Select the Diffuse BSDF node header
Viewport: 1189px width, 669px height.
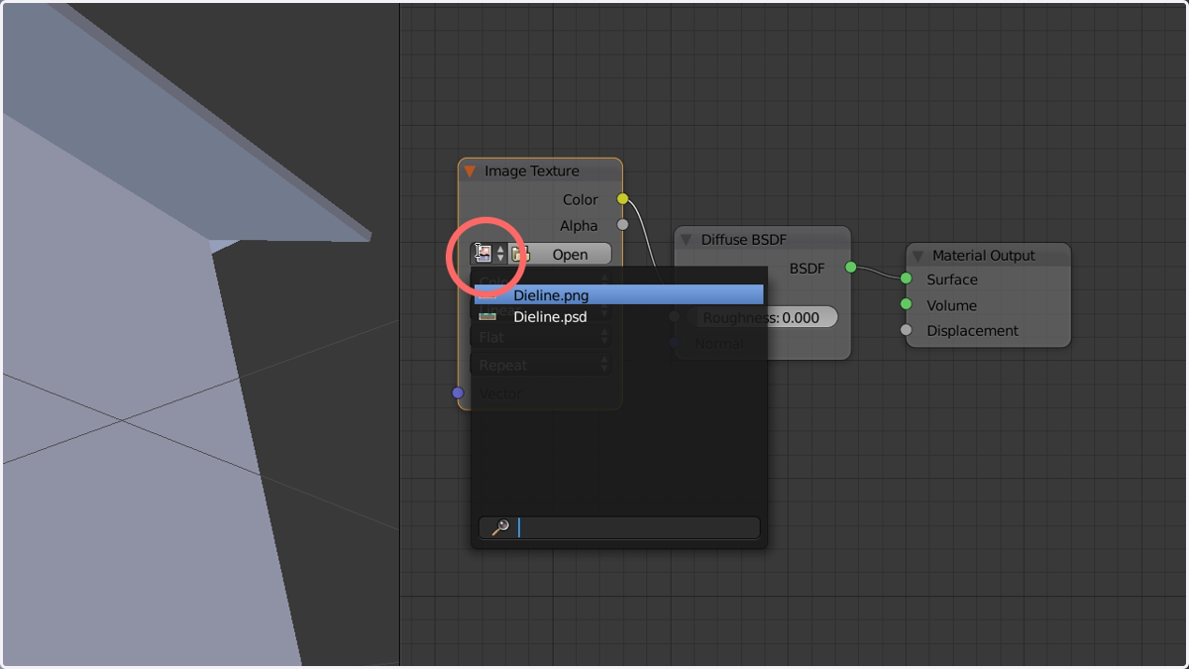click(762, 240)
